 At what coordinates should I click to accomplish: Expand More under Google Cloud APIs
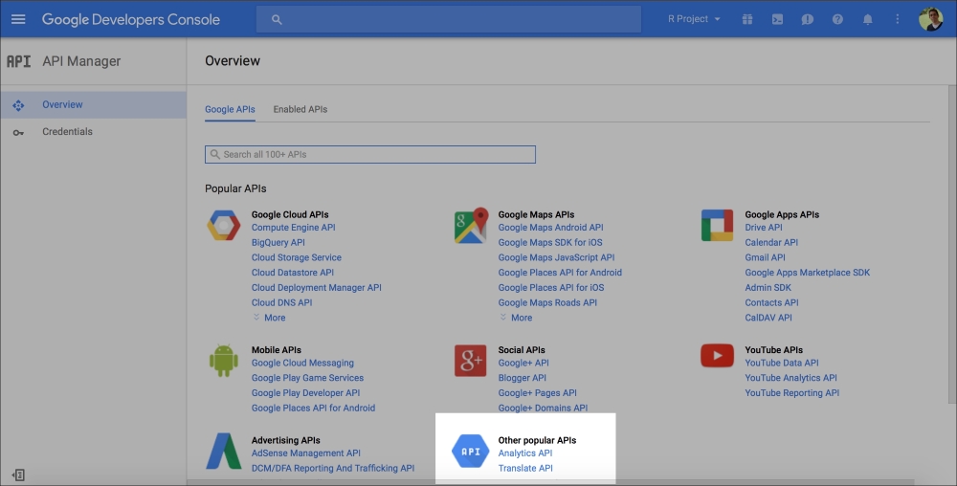(x=269, y=318)
